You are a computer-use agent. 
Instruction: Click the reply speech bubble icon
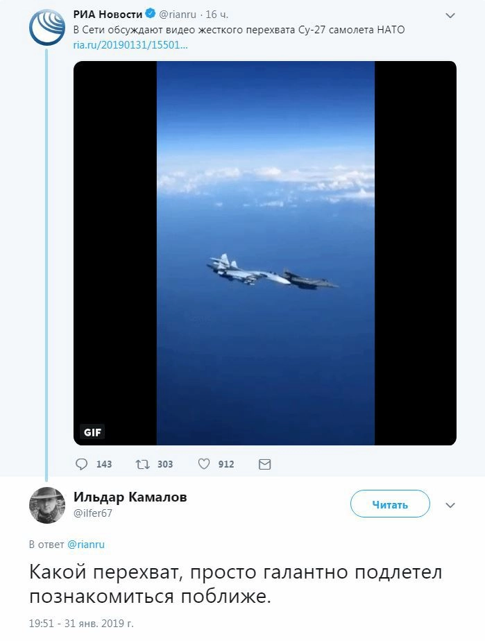82,464
